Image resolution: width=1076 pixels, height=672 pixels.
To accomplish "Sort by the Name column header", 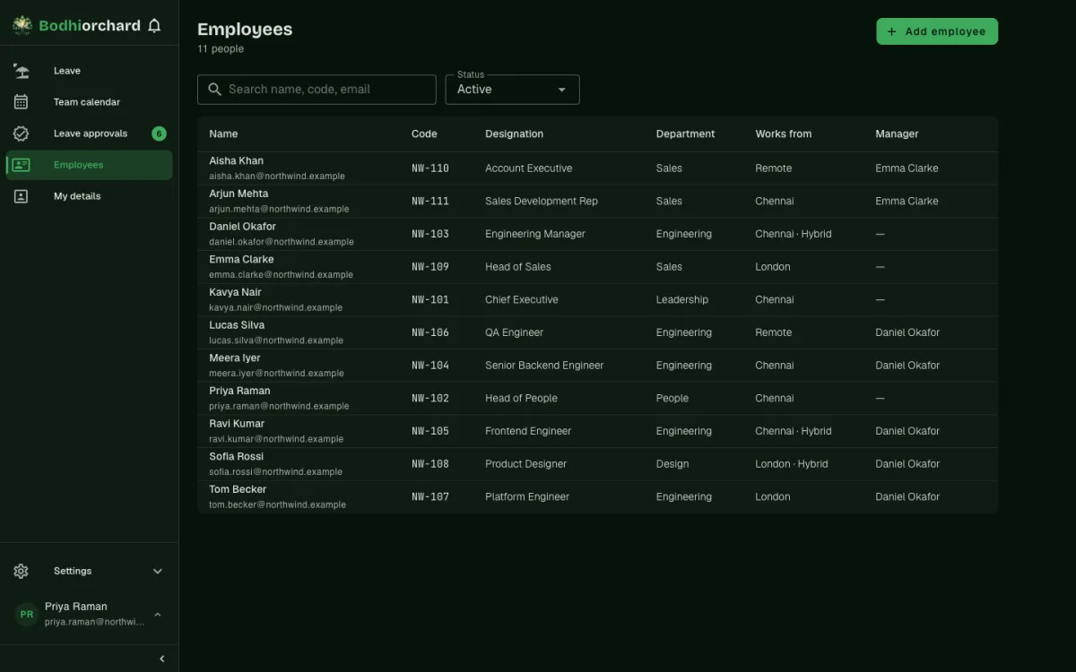I will pyautogui.click(x=223, y=134).
